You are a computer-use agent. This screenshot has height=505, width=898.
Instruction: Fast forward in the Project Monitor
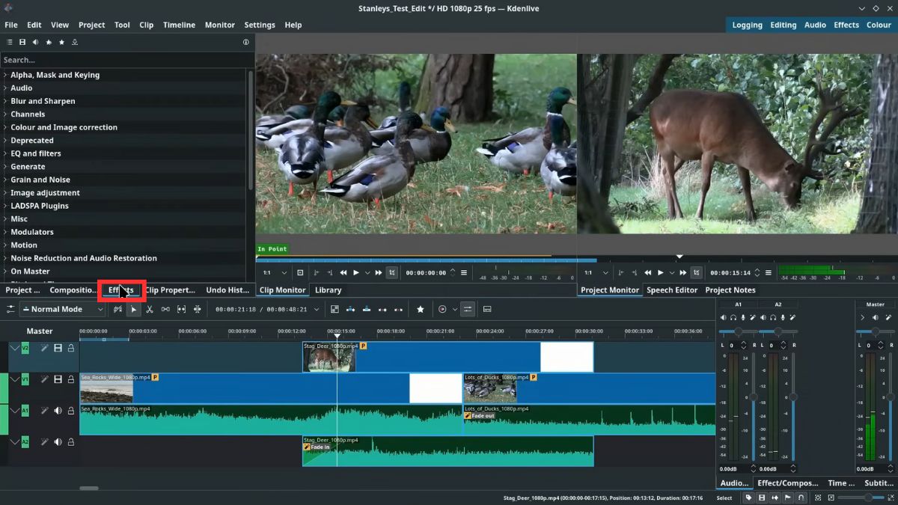pos(683,273)
